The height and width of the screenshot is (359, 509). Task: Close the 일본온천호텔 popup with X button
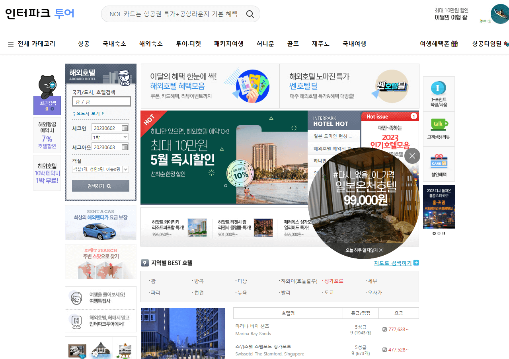click(412, 156)
